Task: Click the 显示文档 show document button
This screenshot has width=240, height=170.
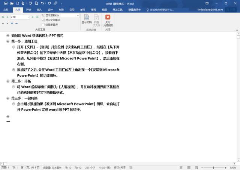Action: [x=87, y=19]
